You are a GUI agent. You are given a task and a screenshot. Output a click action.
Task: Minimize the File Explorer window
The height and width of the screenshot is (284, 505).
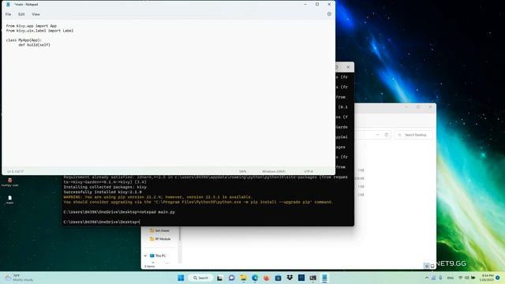tap(406, 107)
